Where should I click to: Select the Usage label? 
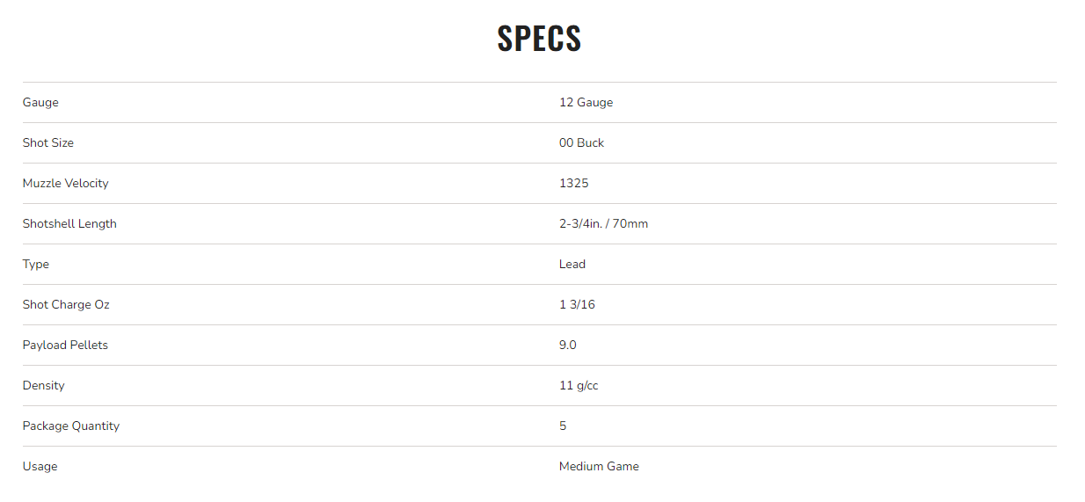tap(40, 466)
